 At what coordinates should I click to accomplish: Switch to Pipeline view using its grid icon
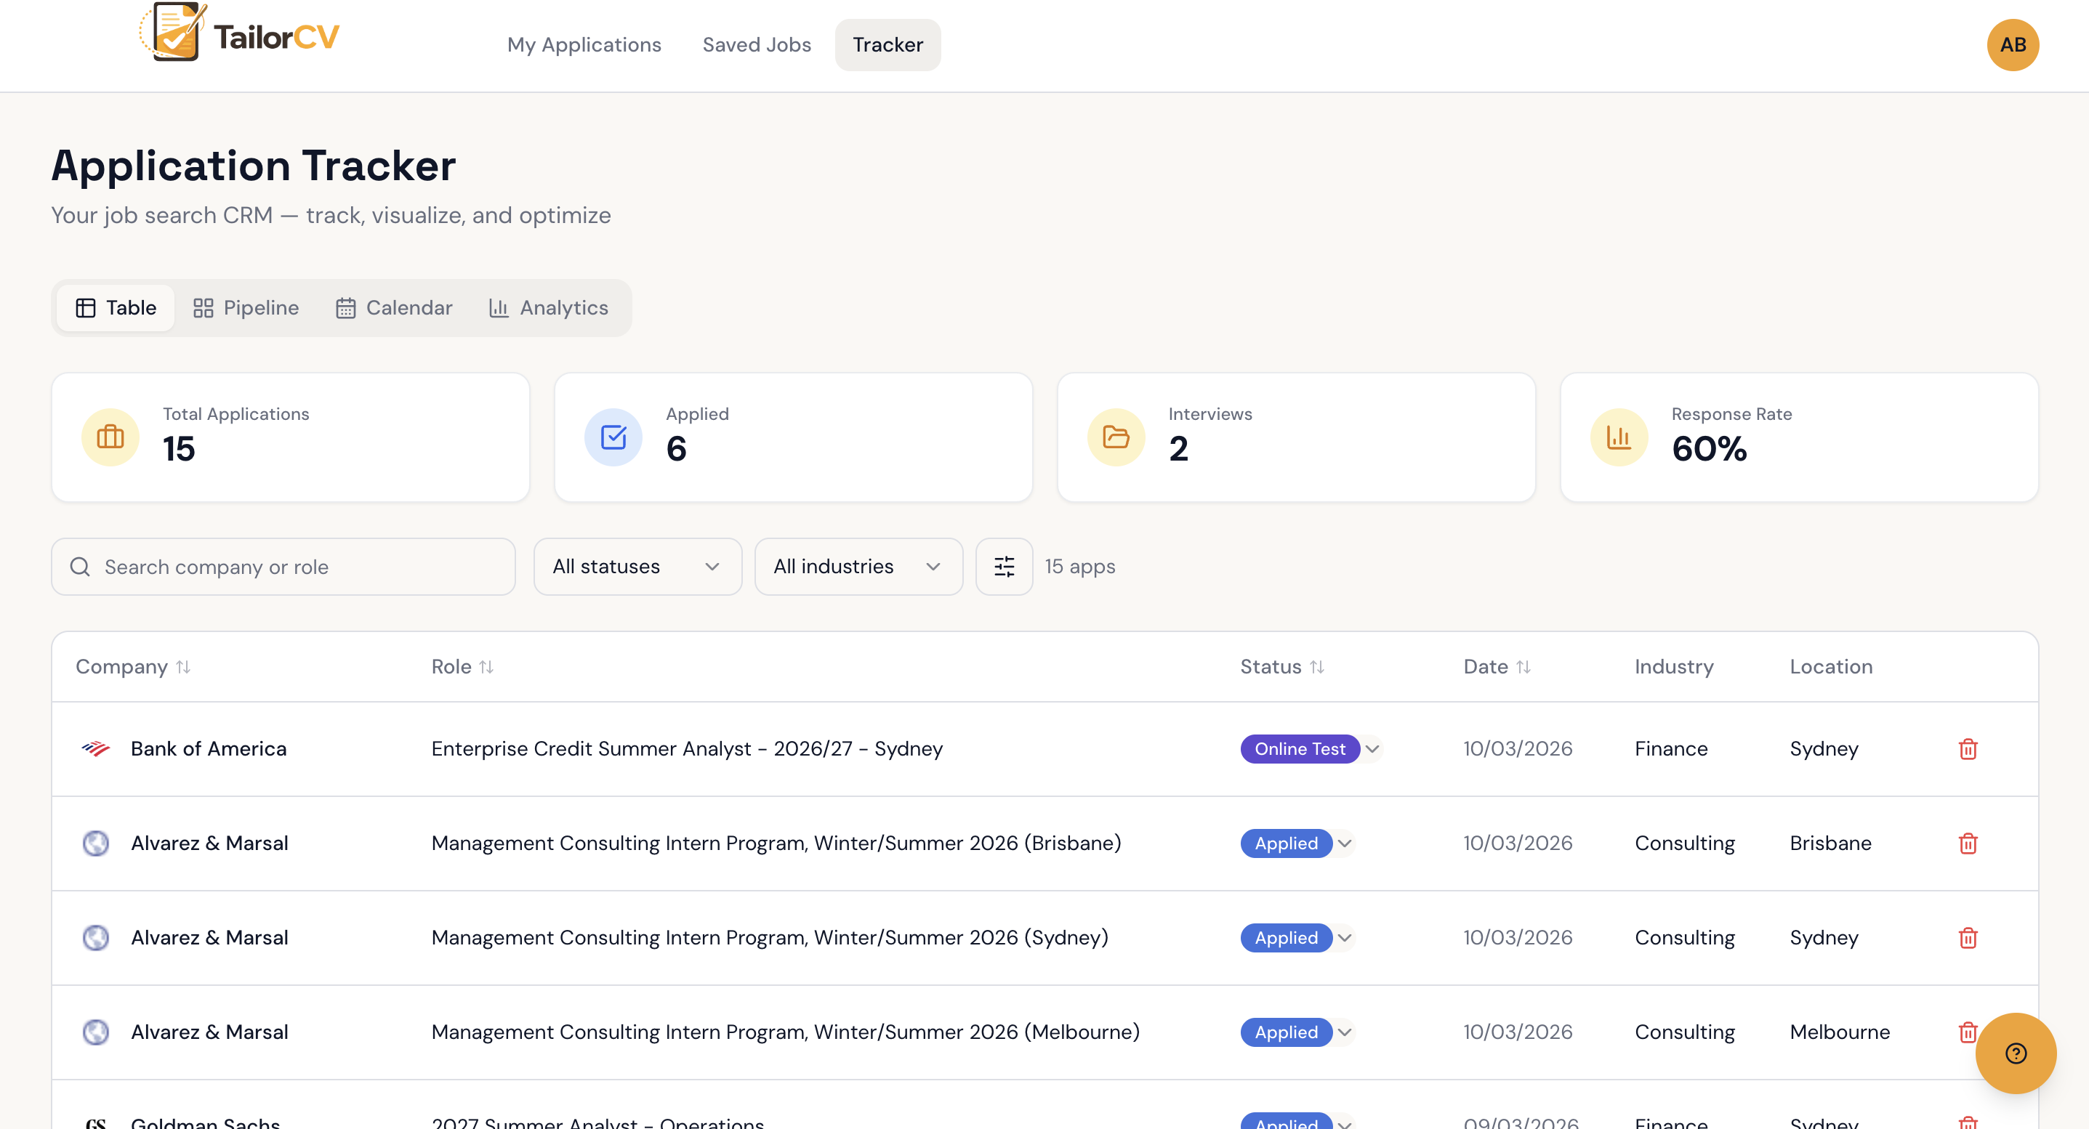point(204,308)
